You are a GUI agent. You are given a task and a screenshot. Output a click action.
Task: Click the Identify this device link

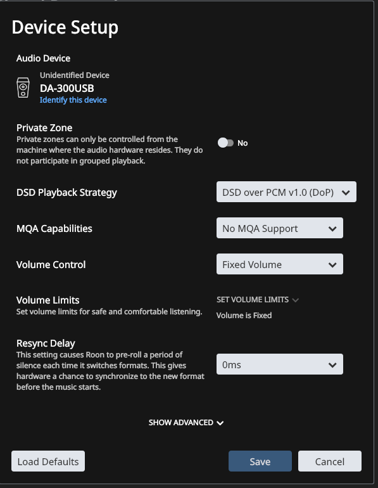(x=73, y=100)
